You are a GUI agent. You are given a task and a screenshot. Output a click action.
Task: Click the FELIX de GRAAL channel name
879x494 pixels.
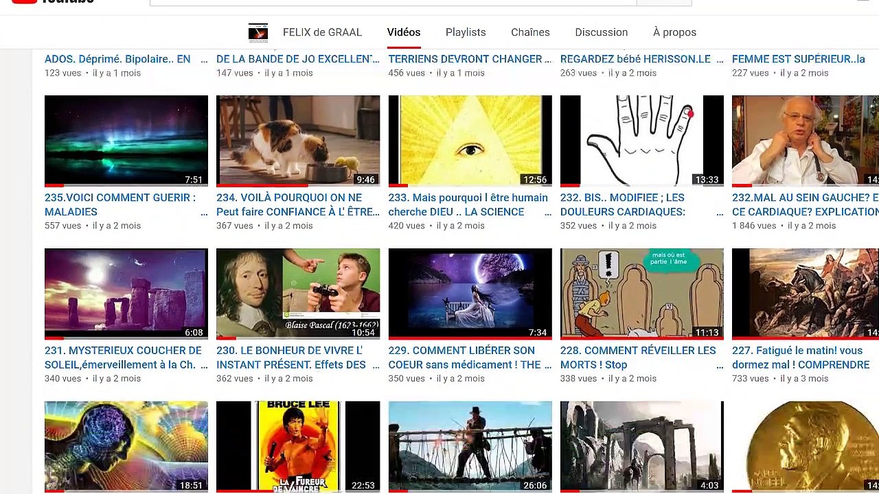tap(322, 32)
